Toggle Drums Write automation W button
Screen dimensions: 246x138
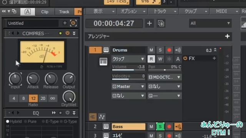pyautogui.click(x=160, y=59)
